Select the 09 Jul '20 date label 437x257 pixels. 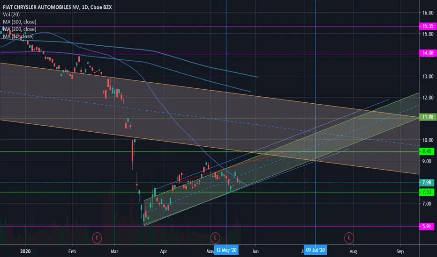pyautogui.click(x=316, y=250)
